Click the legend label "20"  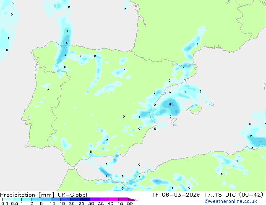(72, 203)
